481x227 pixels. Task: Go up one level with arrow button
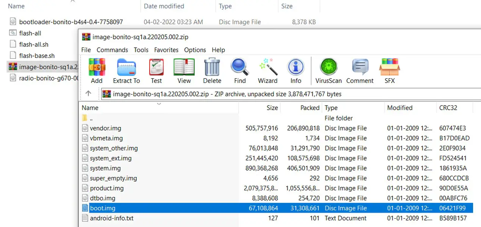88,93
